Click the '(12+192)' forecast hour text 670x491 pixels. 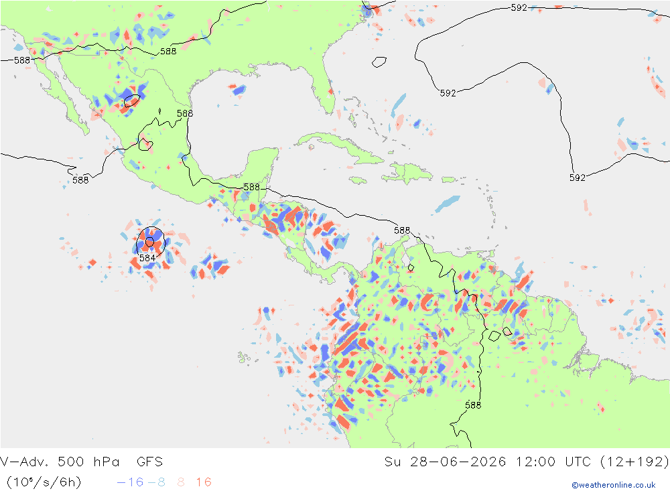point(634,462)
